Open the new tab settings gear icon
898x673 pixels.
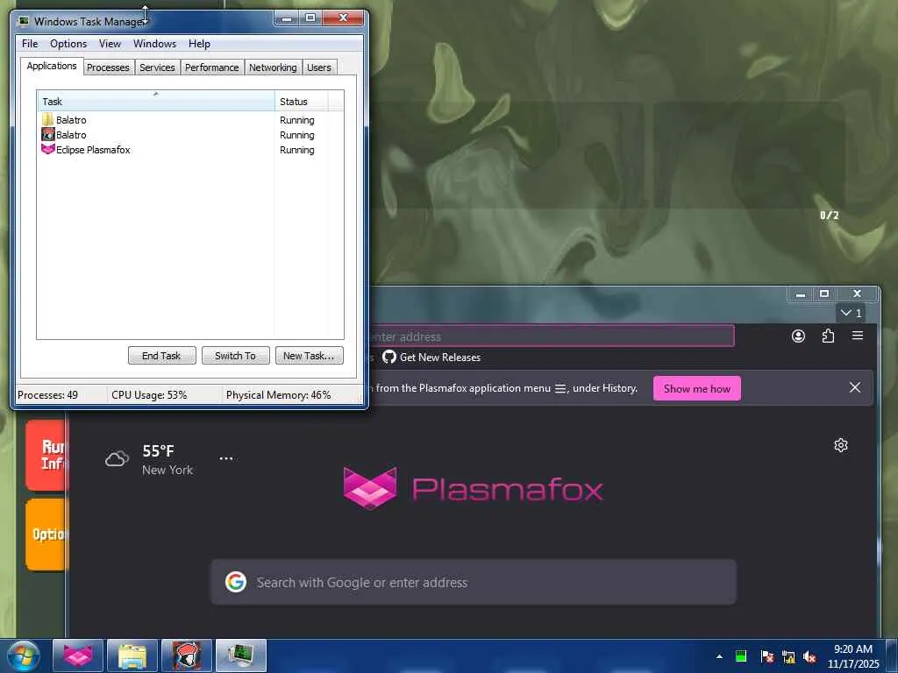pos(841,445)
